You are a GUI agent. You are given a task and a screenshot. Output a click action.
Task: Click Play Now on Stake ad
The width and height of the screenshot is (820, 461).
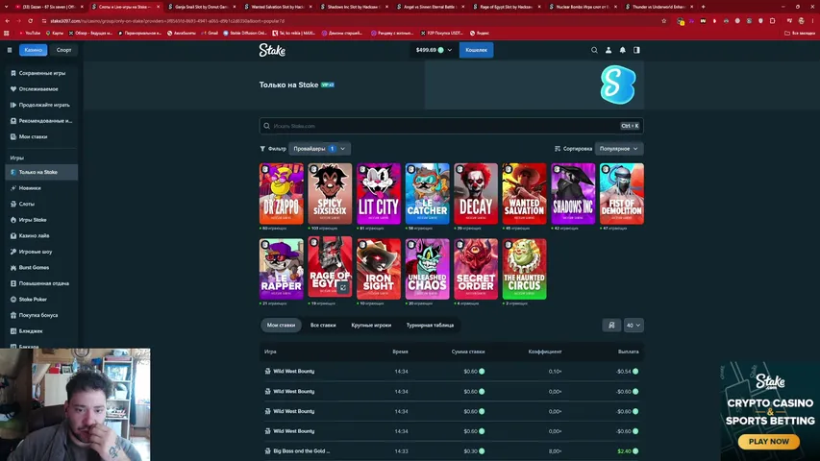coord(769,442)
